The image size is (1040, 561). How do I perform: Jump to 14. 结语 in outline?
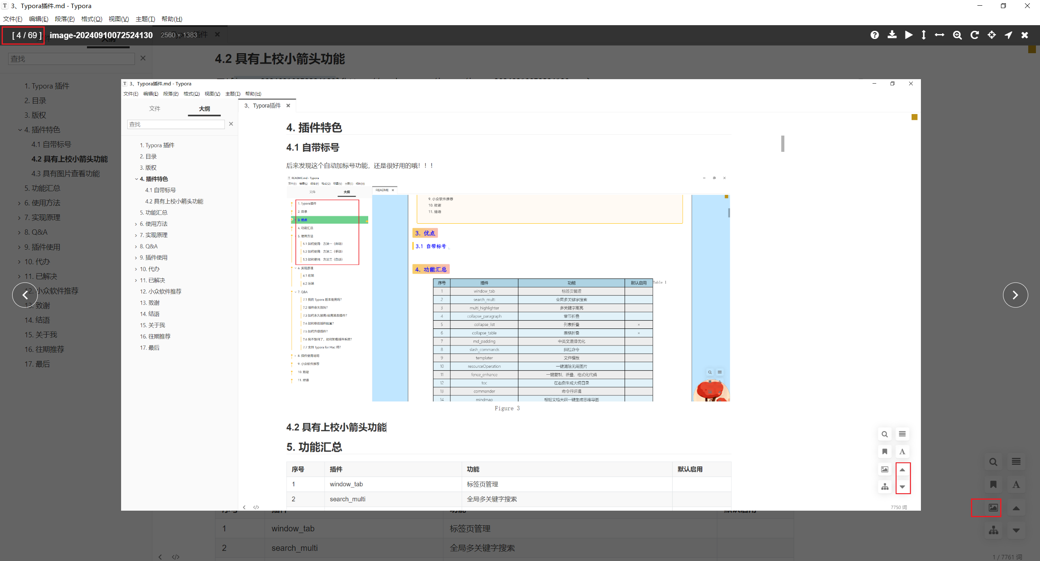[x=37, y=320]
